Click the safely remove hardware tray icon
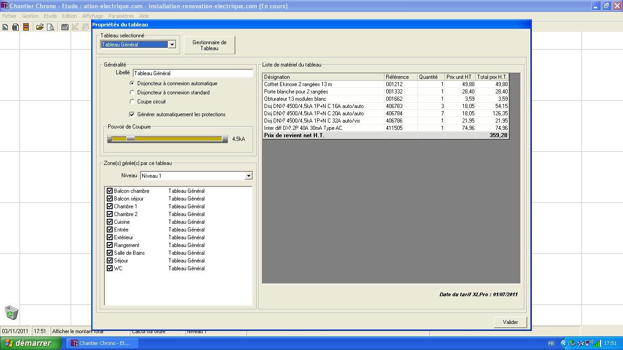Viewport: 623px width, 350px height. click(x=572, y=343)
